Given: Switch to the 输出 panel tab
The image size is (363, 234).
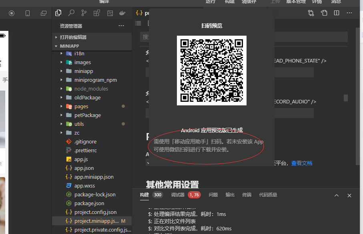Looking at the screenshot, I should [x=230, y=195].
